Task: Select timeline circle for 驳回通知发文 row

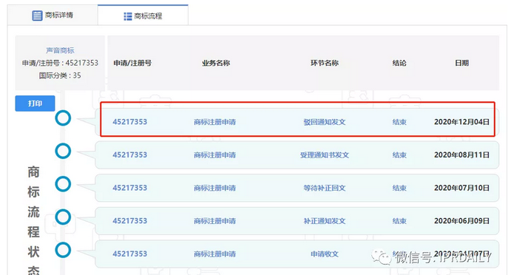Action: (x=63, y=118)
